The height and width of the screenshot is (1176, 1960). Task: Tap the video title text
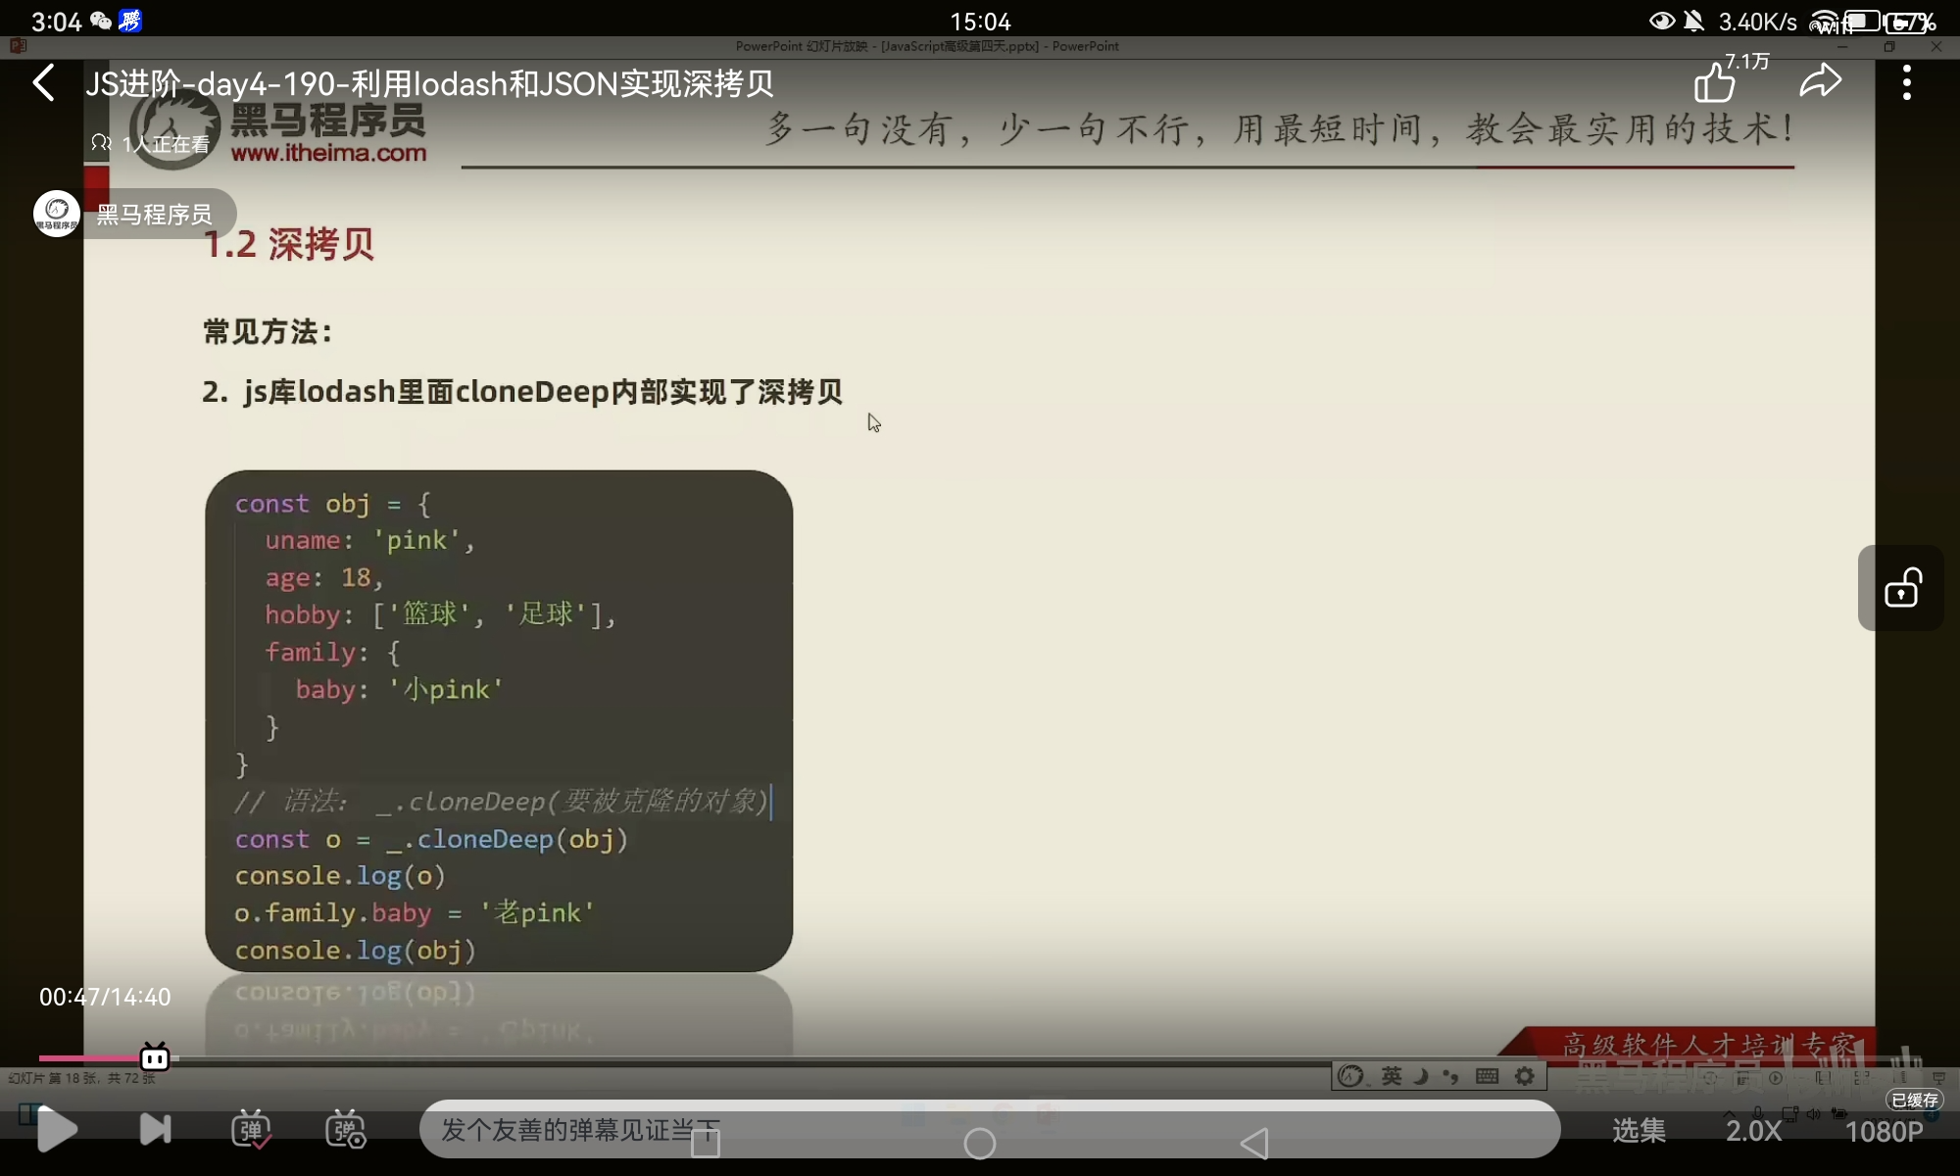click(429, 84)
